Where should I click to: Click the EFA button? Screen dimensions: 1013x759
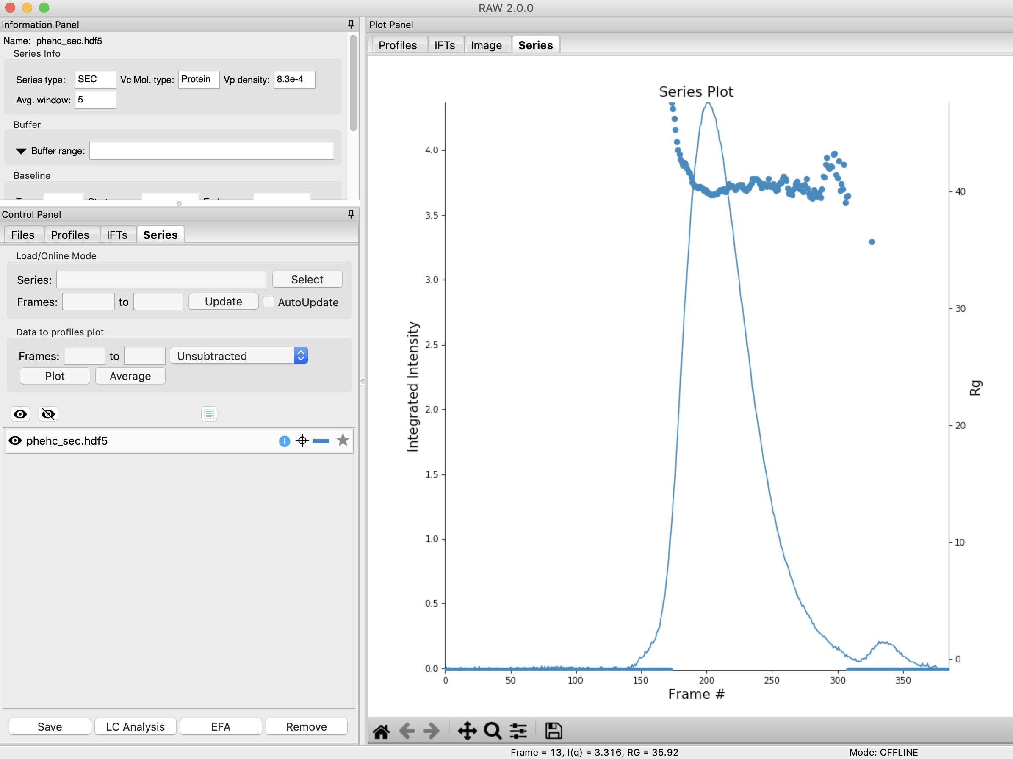(x=221, y=727)
